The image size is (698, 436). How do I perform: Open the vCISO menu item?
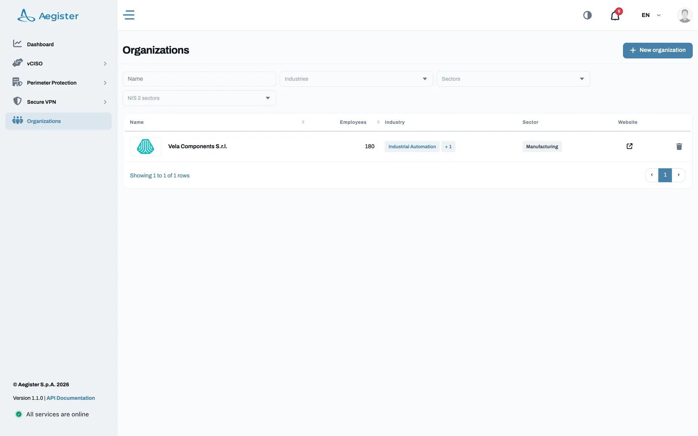pyautogui.click(x=58, y=63)
